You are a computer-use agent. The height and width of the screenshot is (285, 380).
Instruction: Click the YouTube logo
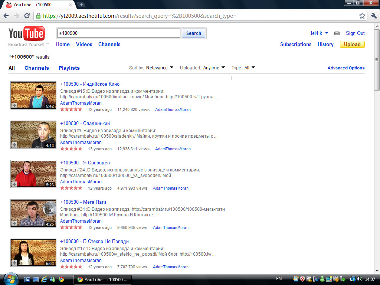coord(26,34)
